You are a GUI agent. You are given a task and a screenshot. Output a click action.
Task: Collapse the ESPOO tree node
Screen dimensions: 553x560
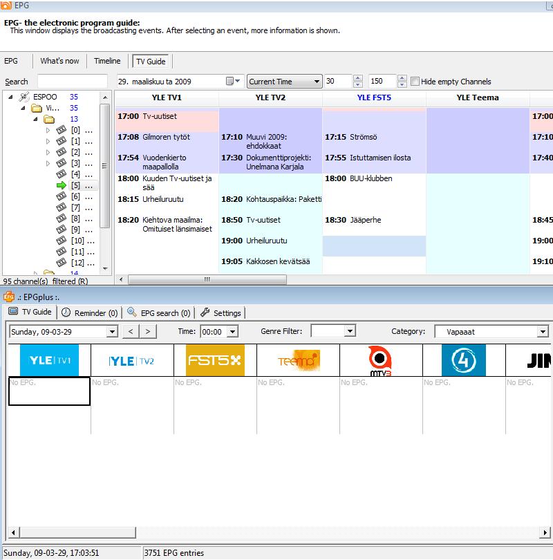(x=10, y=97)
